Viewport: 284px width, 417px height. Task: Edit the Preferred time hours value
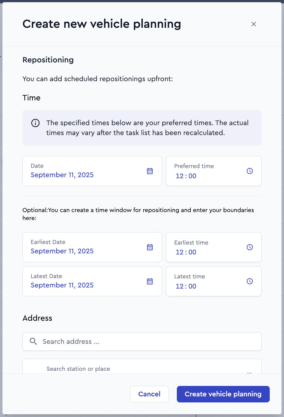coord(180,176)
